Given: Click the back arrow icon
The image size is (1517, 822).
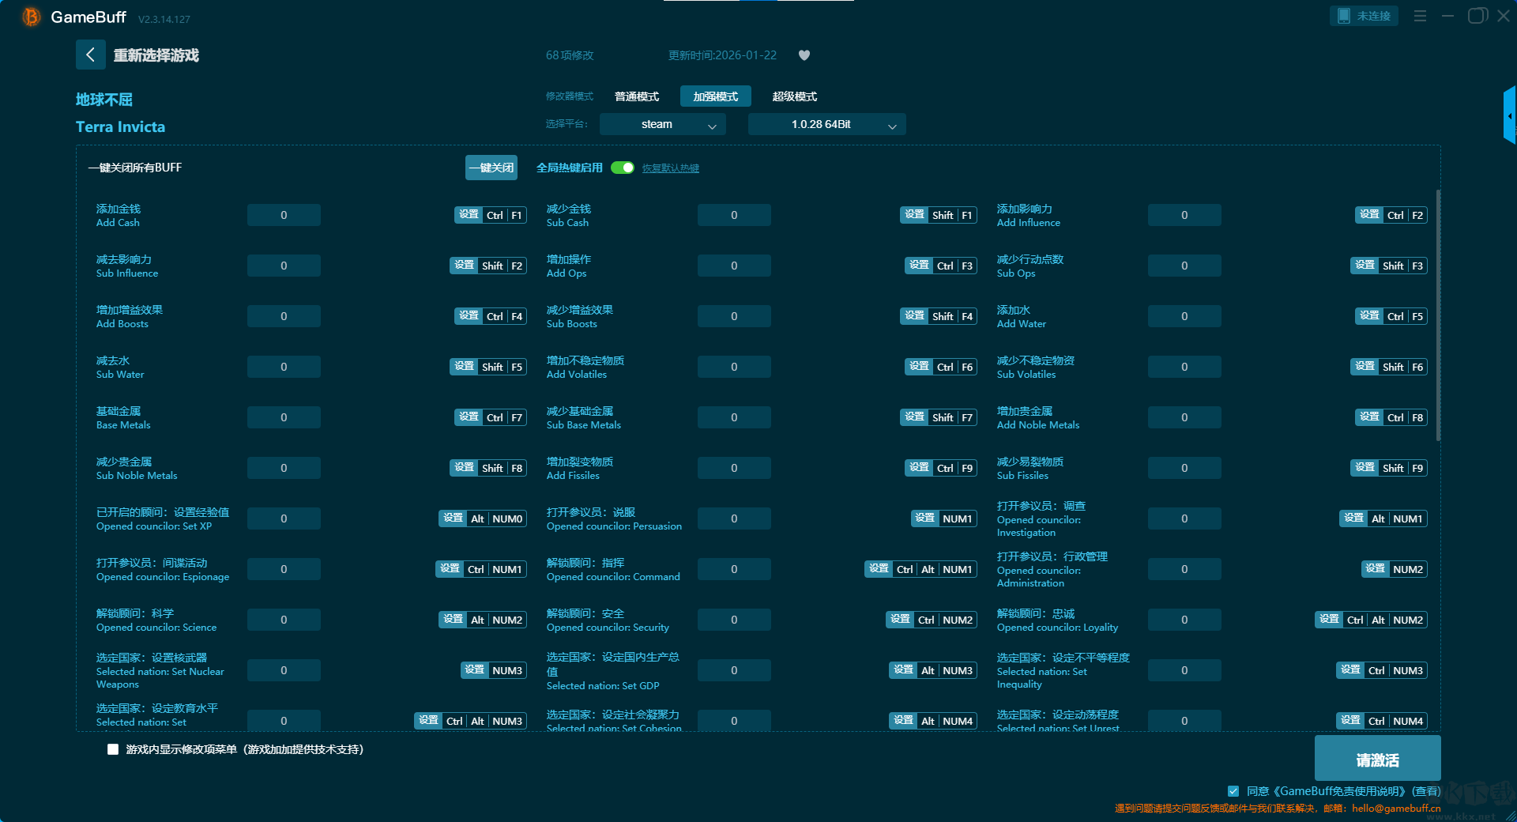Looking at the screenshot, I should 90,55.
